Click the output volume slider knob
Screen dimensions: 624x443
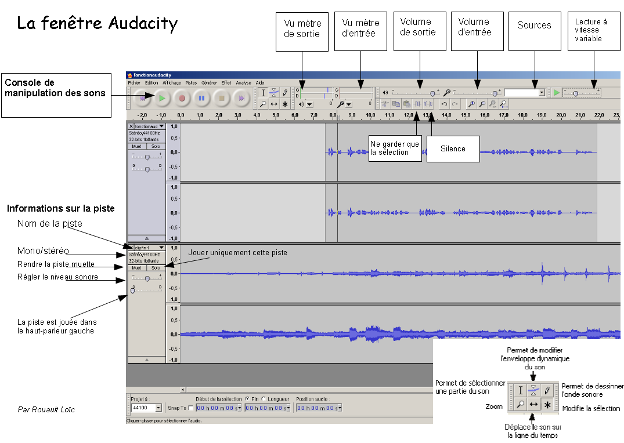pyautogui.click(x=432, y=93)
